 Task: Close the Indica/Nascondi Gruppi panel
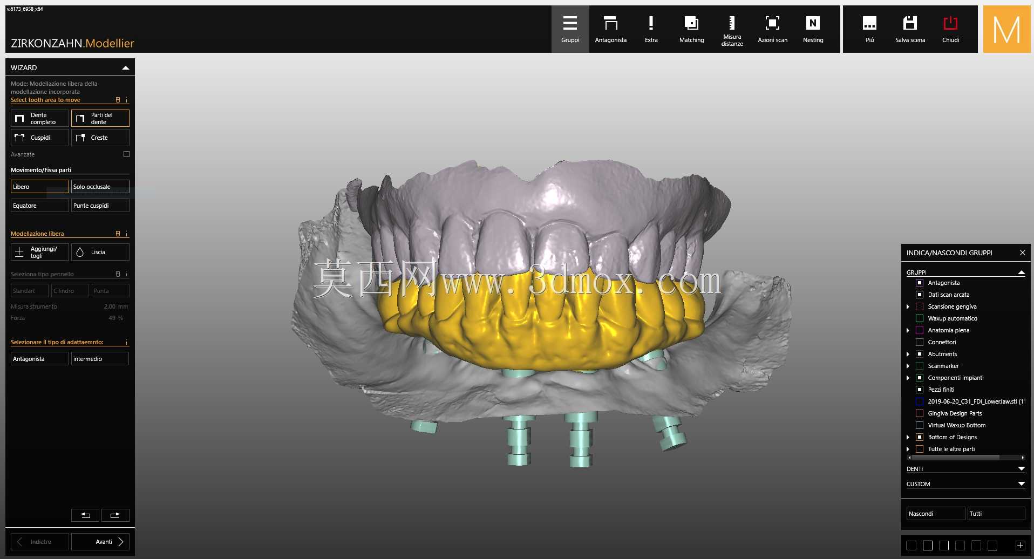[1022, 253]
